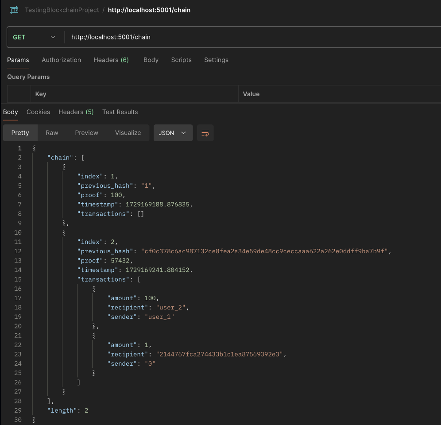
Task: Switch to the Scripts tab
Action: pos(182,60)
